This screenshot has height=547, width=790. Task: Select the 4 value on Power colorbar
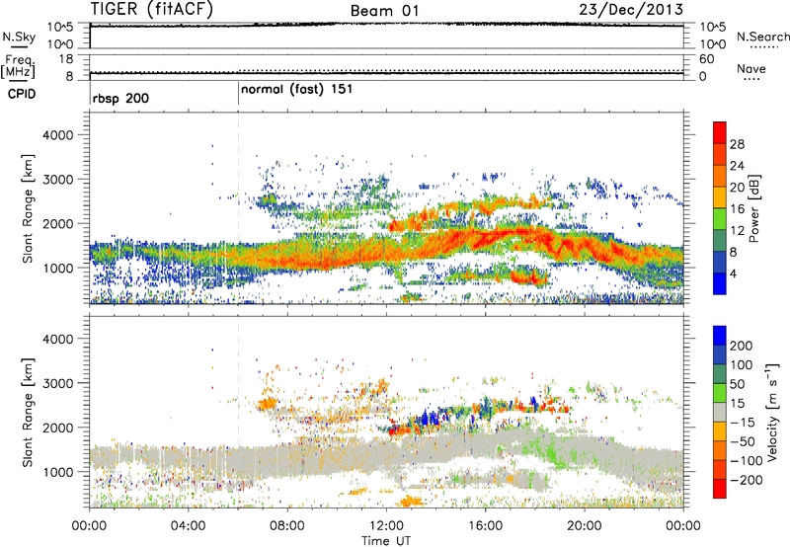coord(734,274)
